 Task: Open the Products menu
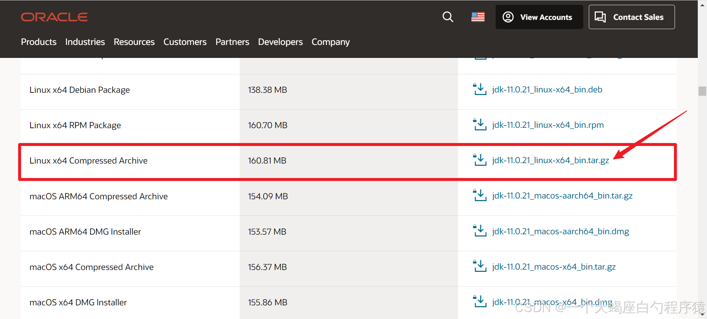pos(39,42)
